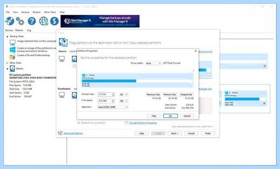This screenshot has height=169, width=280.
Task: Click the partition 3 usage bar in the dialog
Action: click(137, 81)
